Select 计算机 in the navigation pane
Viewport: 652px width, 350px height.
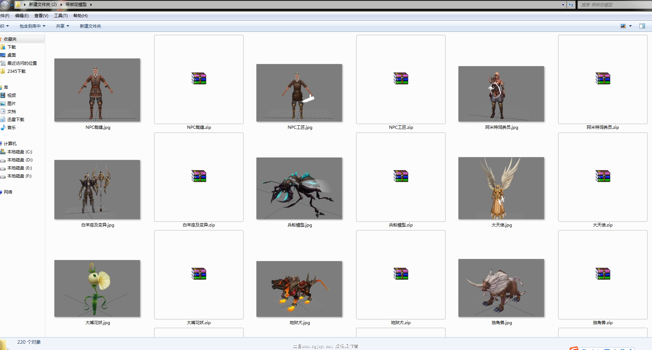10,144
